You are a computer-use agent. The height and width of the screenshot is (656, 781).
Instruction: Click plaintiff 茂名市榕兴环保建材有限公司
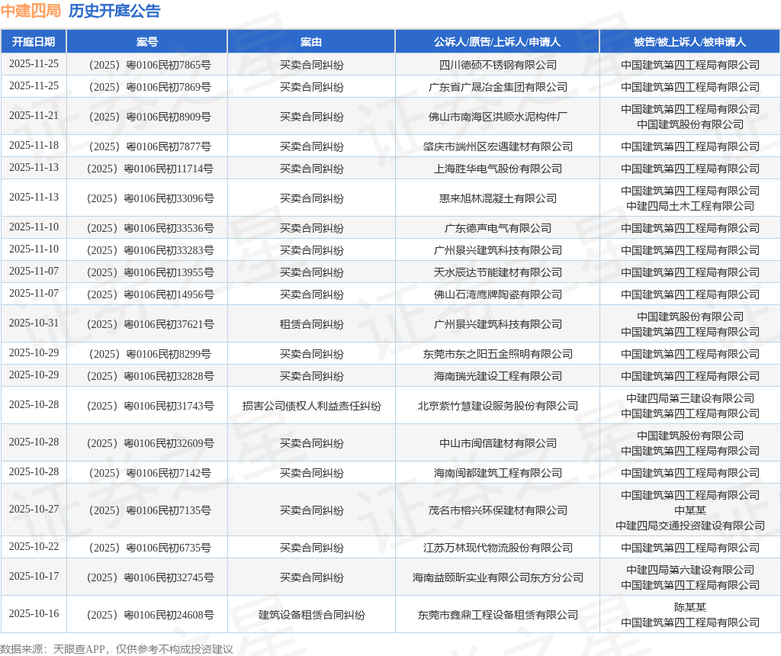[x=497, y=510]
